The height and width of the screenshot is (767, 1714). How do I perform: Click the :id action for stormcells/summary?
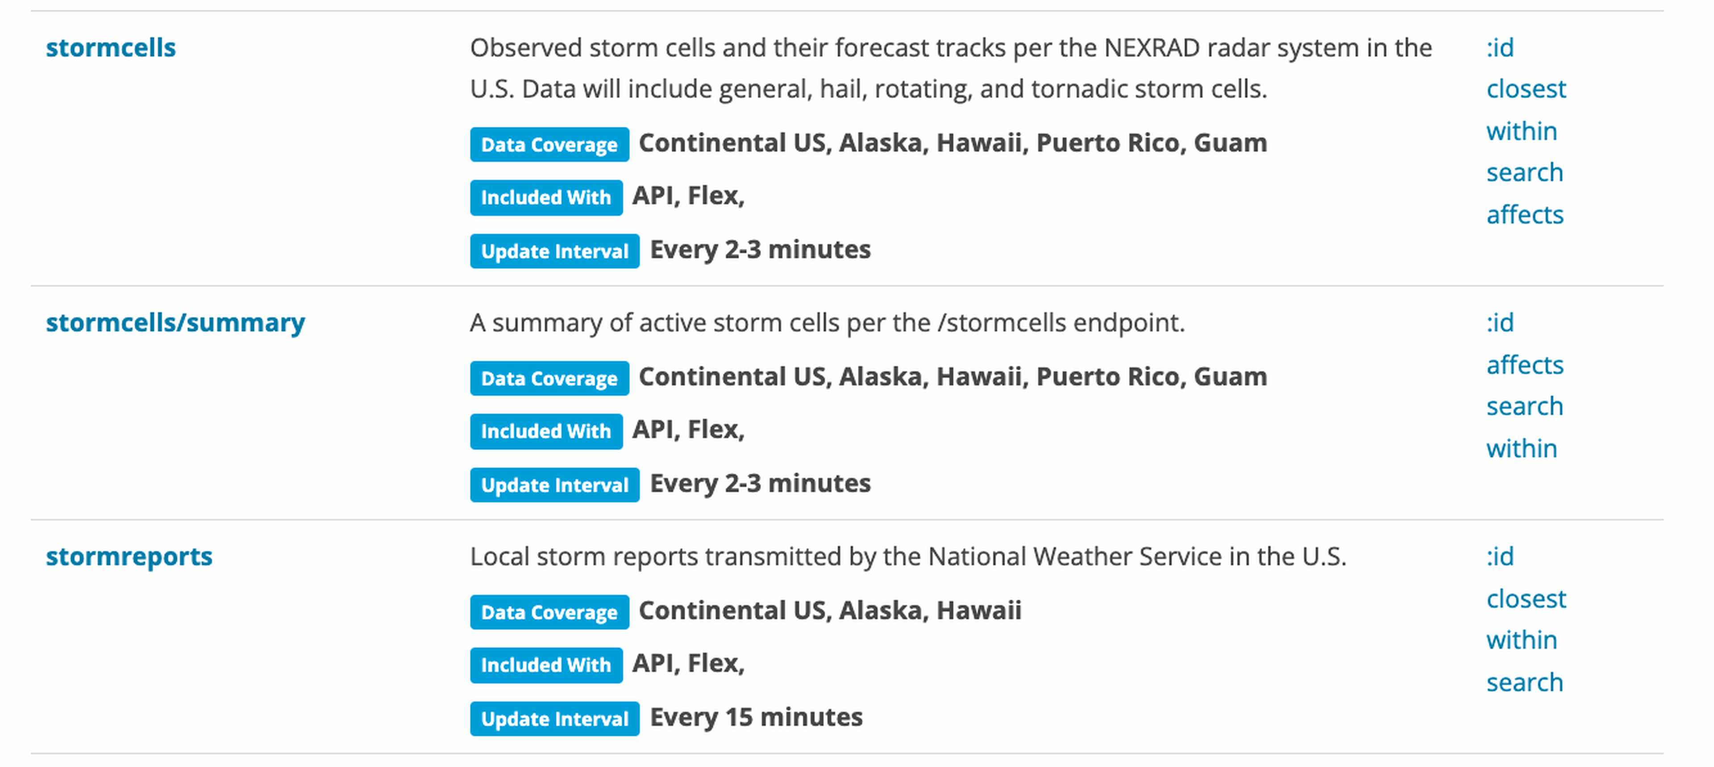pos(1500,323)
